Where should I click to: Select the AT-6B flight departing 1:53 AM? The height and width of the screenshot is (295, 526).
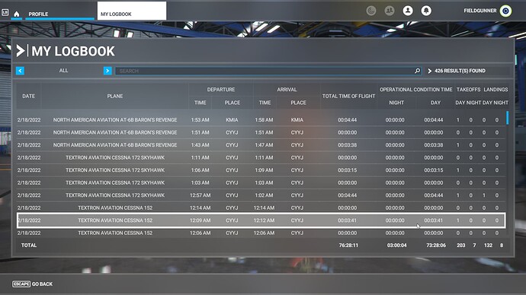coord(261,119)
